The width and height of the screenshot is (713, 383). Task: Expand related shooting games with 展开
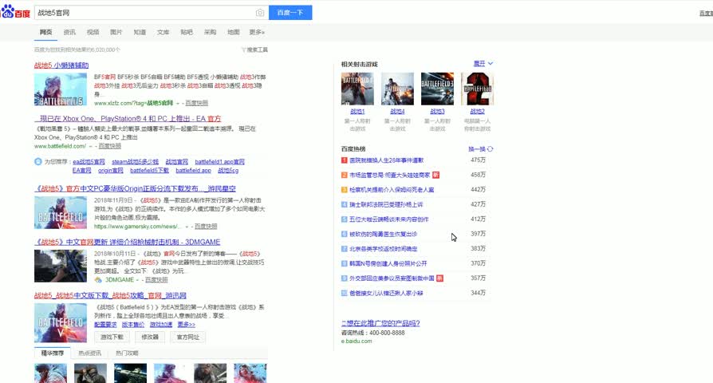coord(483,63)
